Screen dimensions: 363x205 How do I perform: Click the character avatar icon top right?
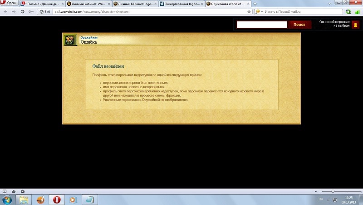[355, 25]
